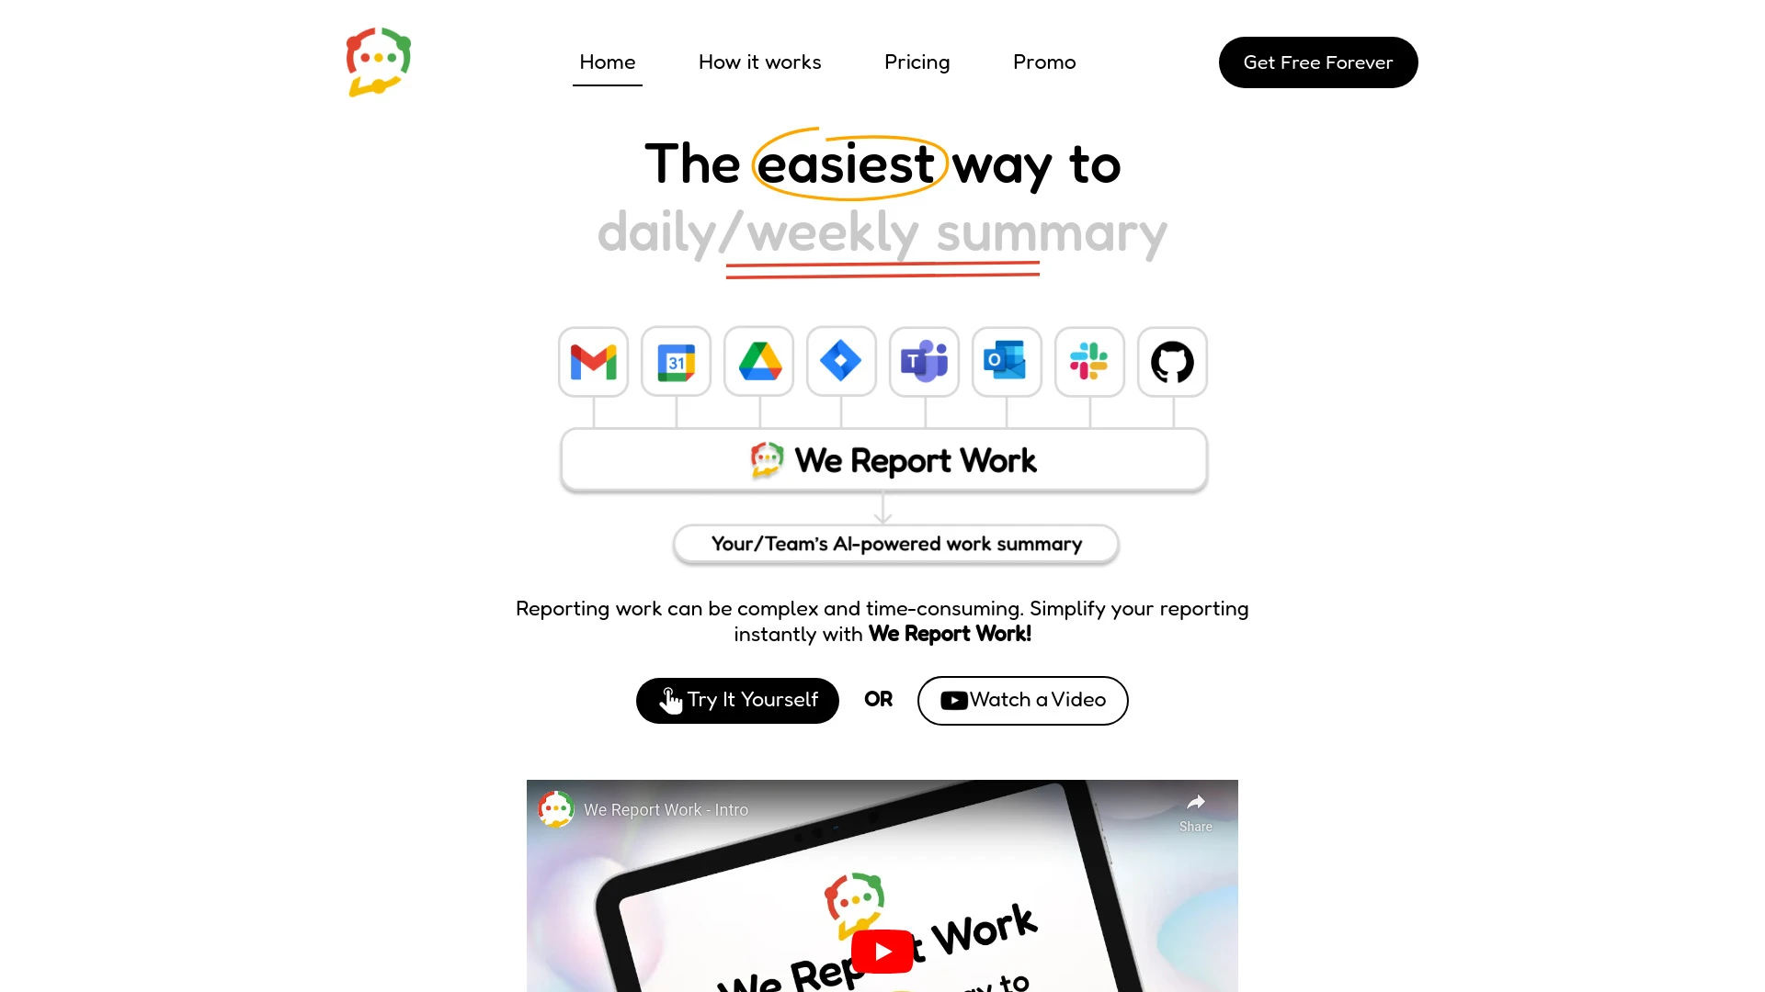Click the Google Drive icon
The height and width of the screenshot is (992, 1765).
click(758, 361)
